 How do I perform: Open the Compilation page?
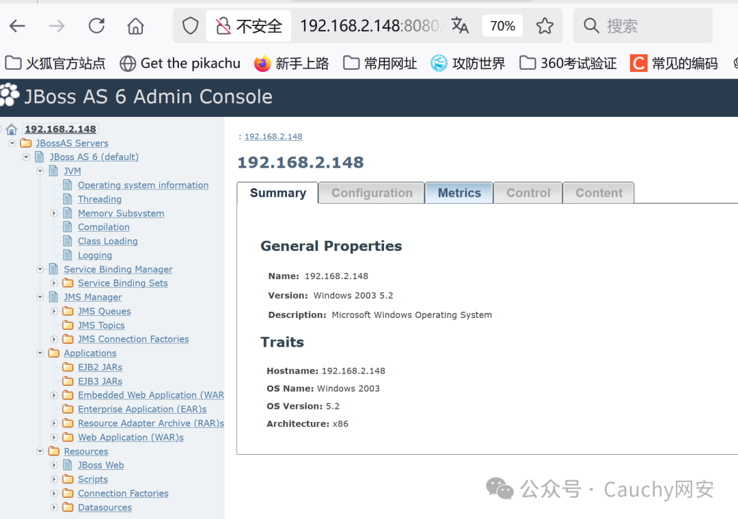[x=104, y=227]
